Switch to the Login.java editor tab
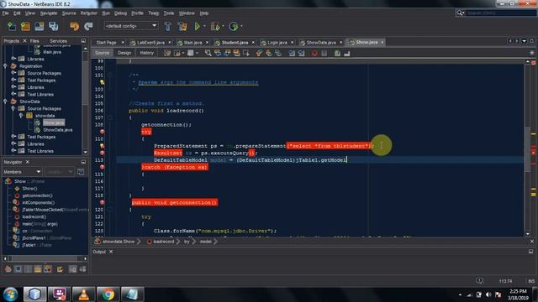This screenshot has height=302, width=538. [x=277, y=43]
